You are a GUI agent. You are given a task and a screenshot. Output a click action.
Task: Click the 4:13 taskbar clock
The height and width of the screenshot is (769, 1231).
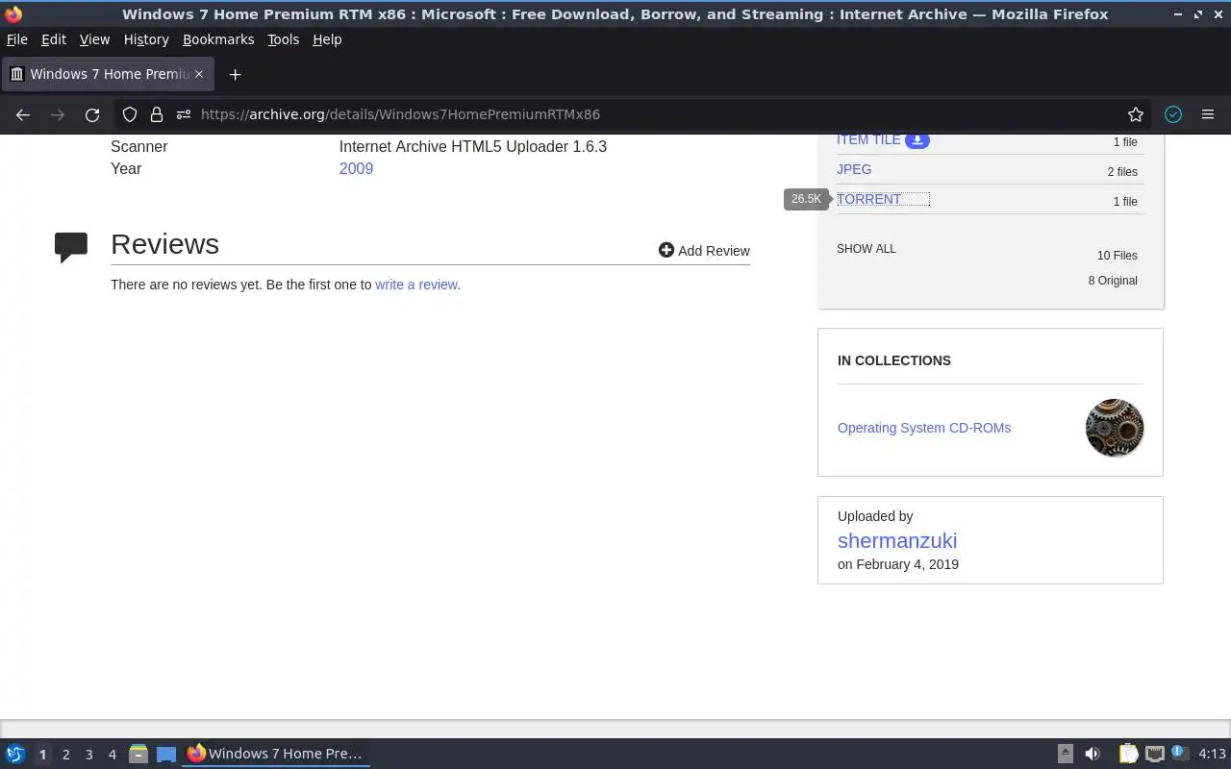pyautogui.click(x=1212, y=754)
